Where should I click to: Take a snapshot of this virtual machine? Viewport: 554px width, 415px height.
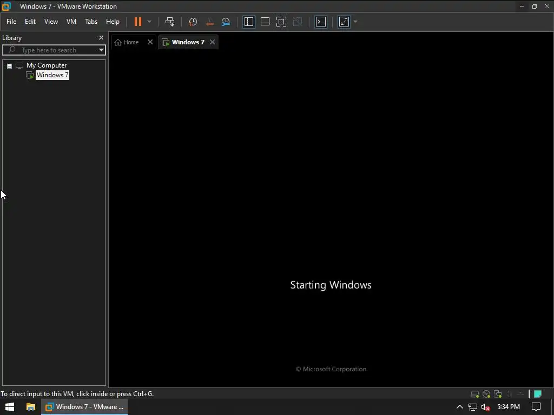click(193, 22)
